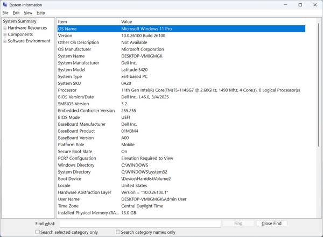The height and width of the screenshot is (237, 323).
Task: Select the System Name row
Action: pyautogui.click(x=181, y=56)
